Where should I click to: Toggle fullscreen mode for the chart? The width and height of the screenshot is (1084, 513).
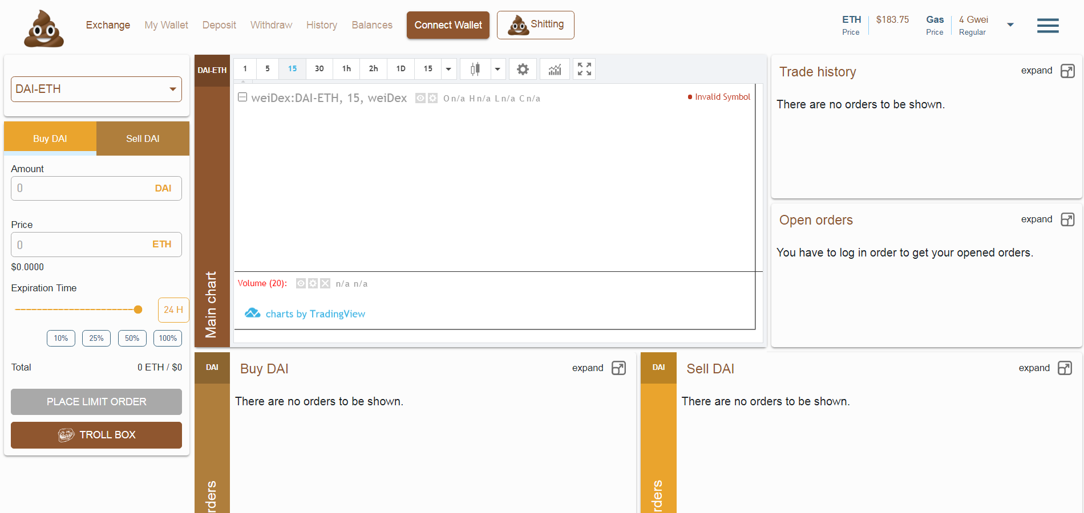pyautogui.click(x=584, y=69)
